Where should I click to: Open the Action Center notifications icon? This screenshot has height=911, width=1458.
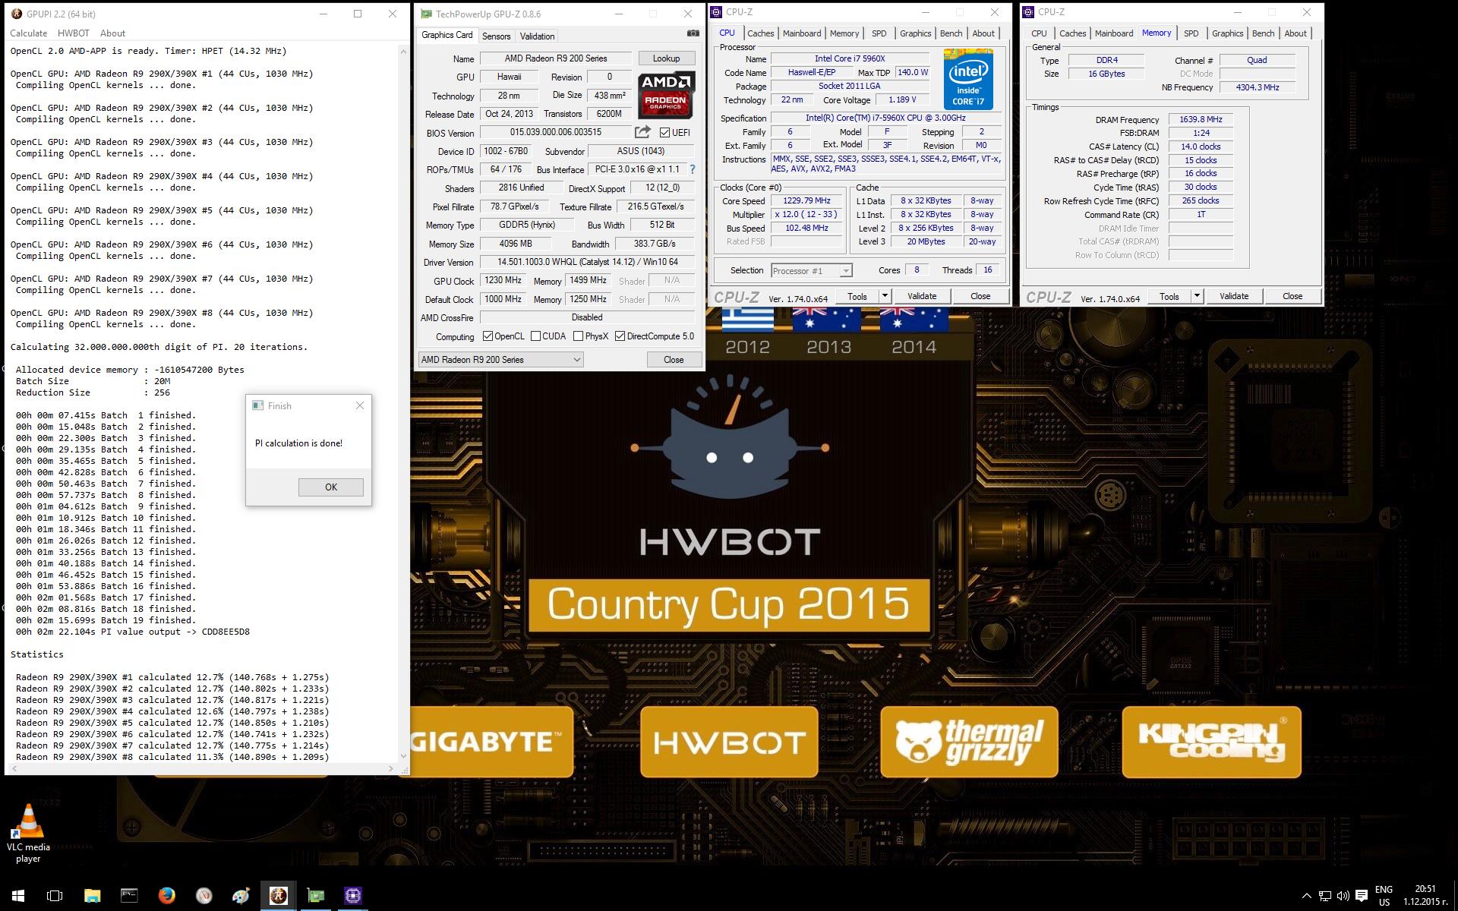pos(1361,896)
